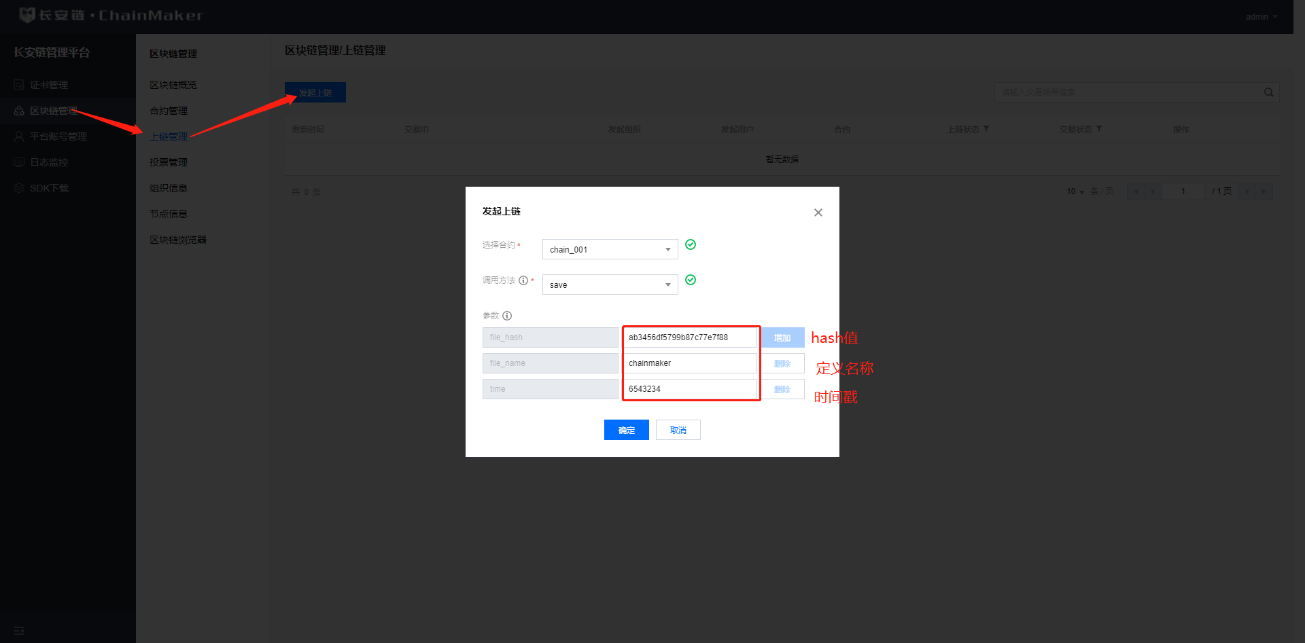Click the page number input box

(x=1183, y=191)
